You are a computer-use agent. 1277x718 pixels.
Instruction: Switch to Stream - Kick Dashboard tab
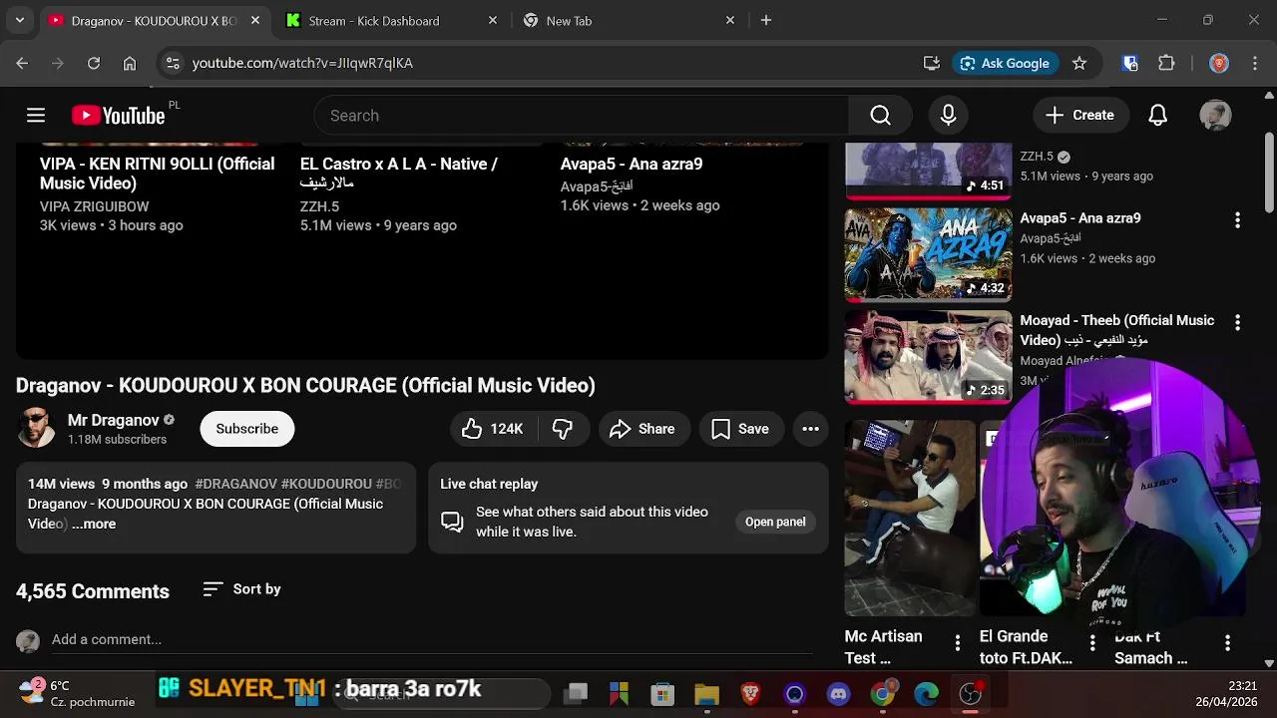click(x=374, y=20)
